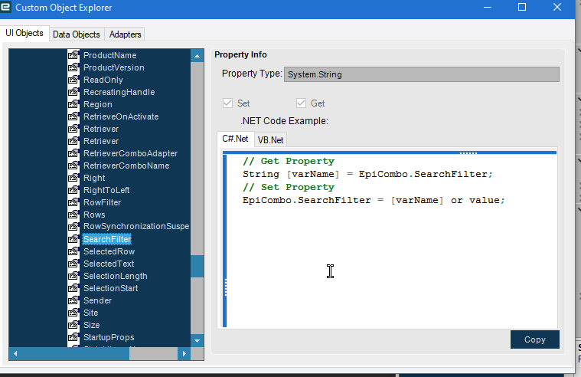
Task: Click the property icon beside RecreatingHandle
Action: click(73, 92)
